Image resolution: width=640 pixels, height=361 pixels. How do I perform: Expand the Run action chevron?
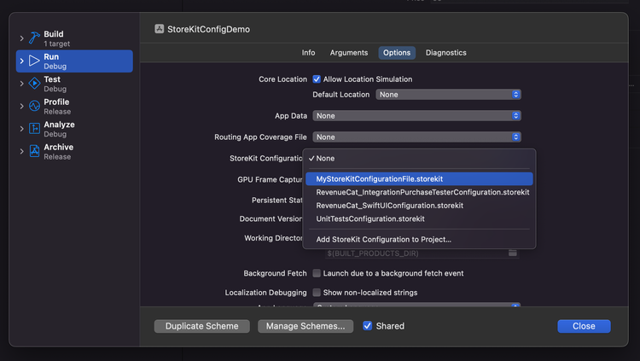[x=21, y=61]
